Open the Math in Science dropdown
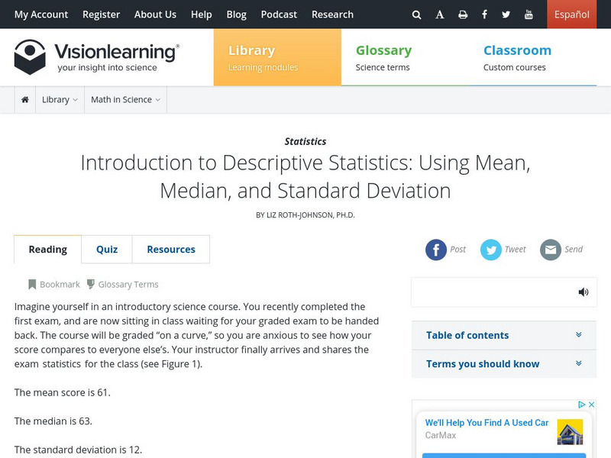Viewport: 611px width, 458px height. point(125,100)
